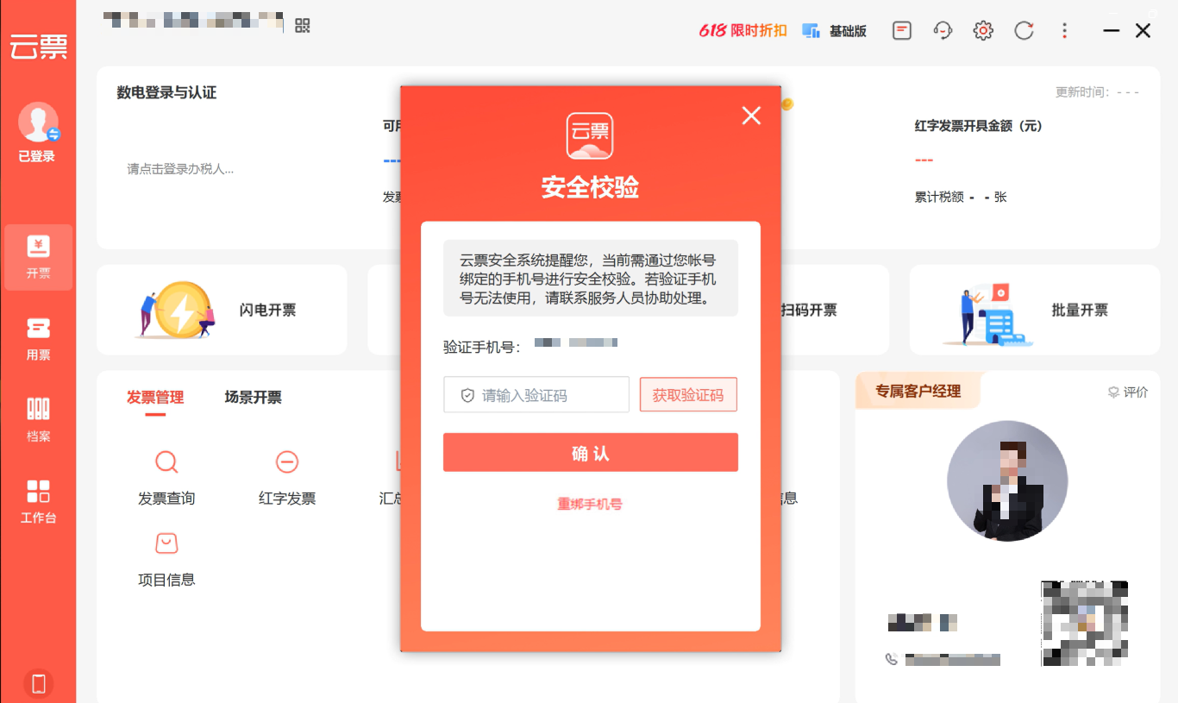Click the 云票 logo in the sidebar
Viewport: 1178px width, 703px height.
pyautogui.click(x=38, y=47)
